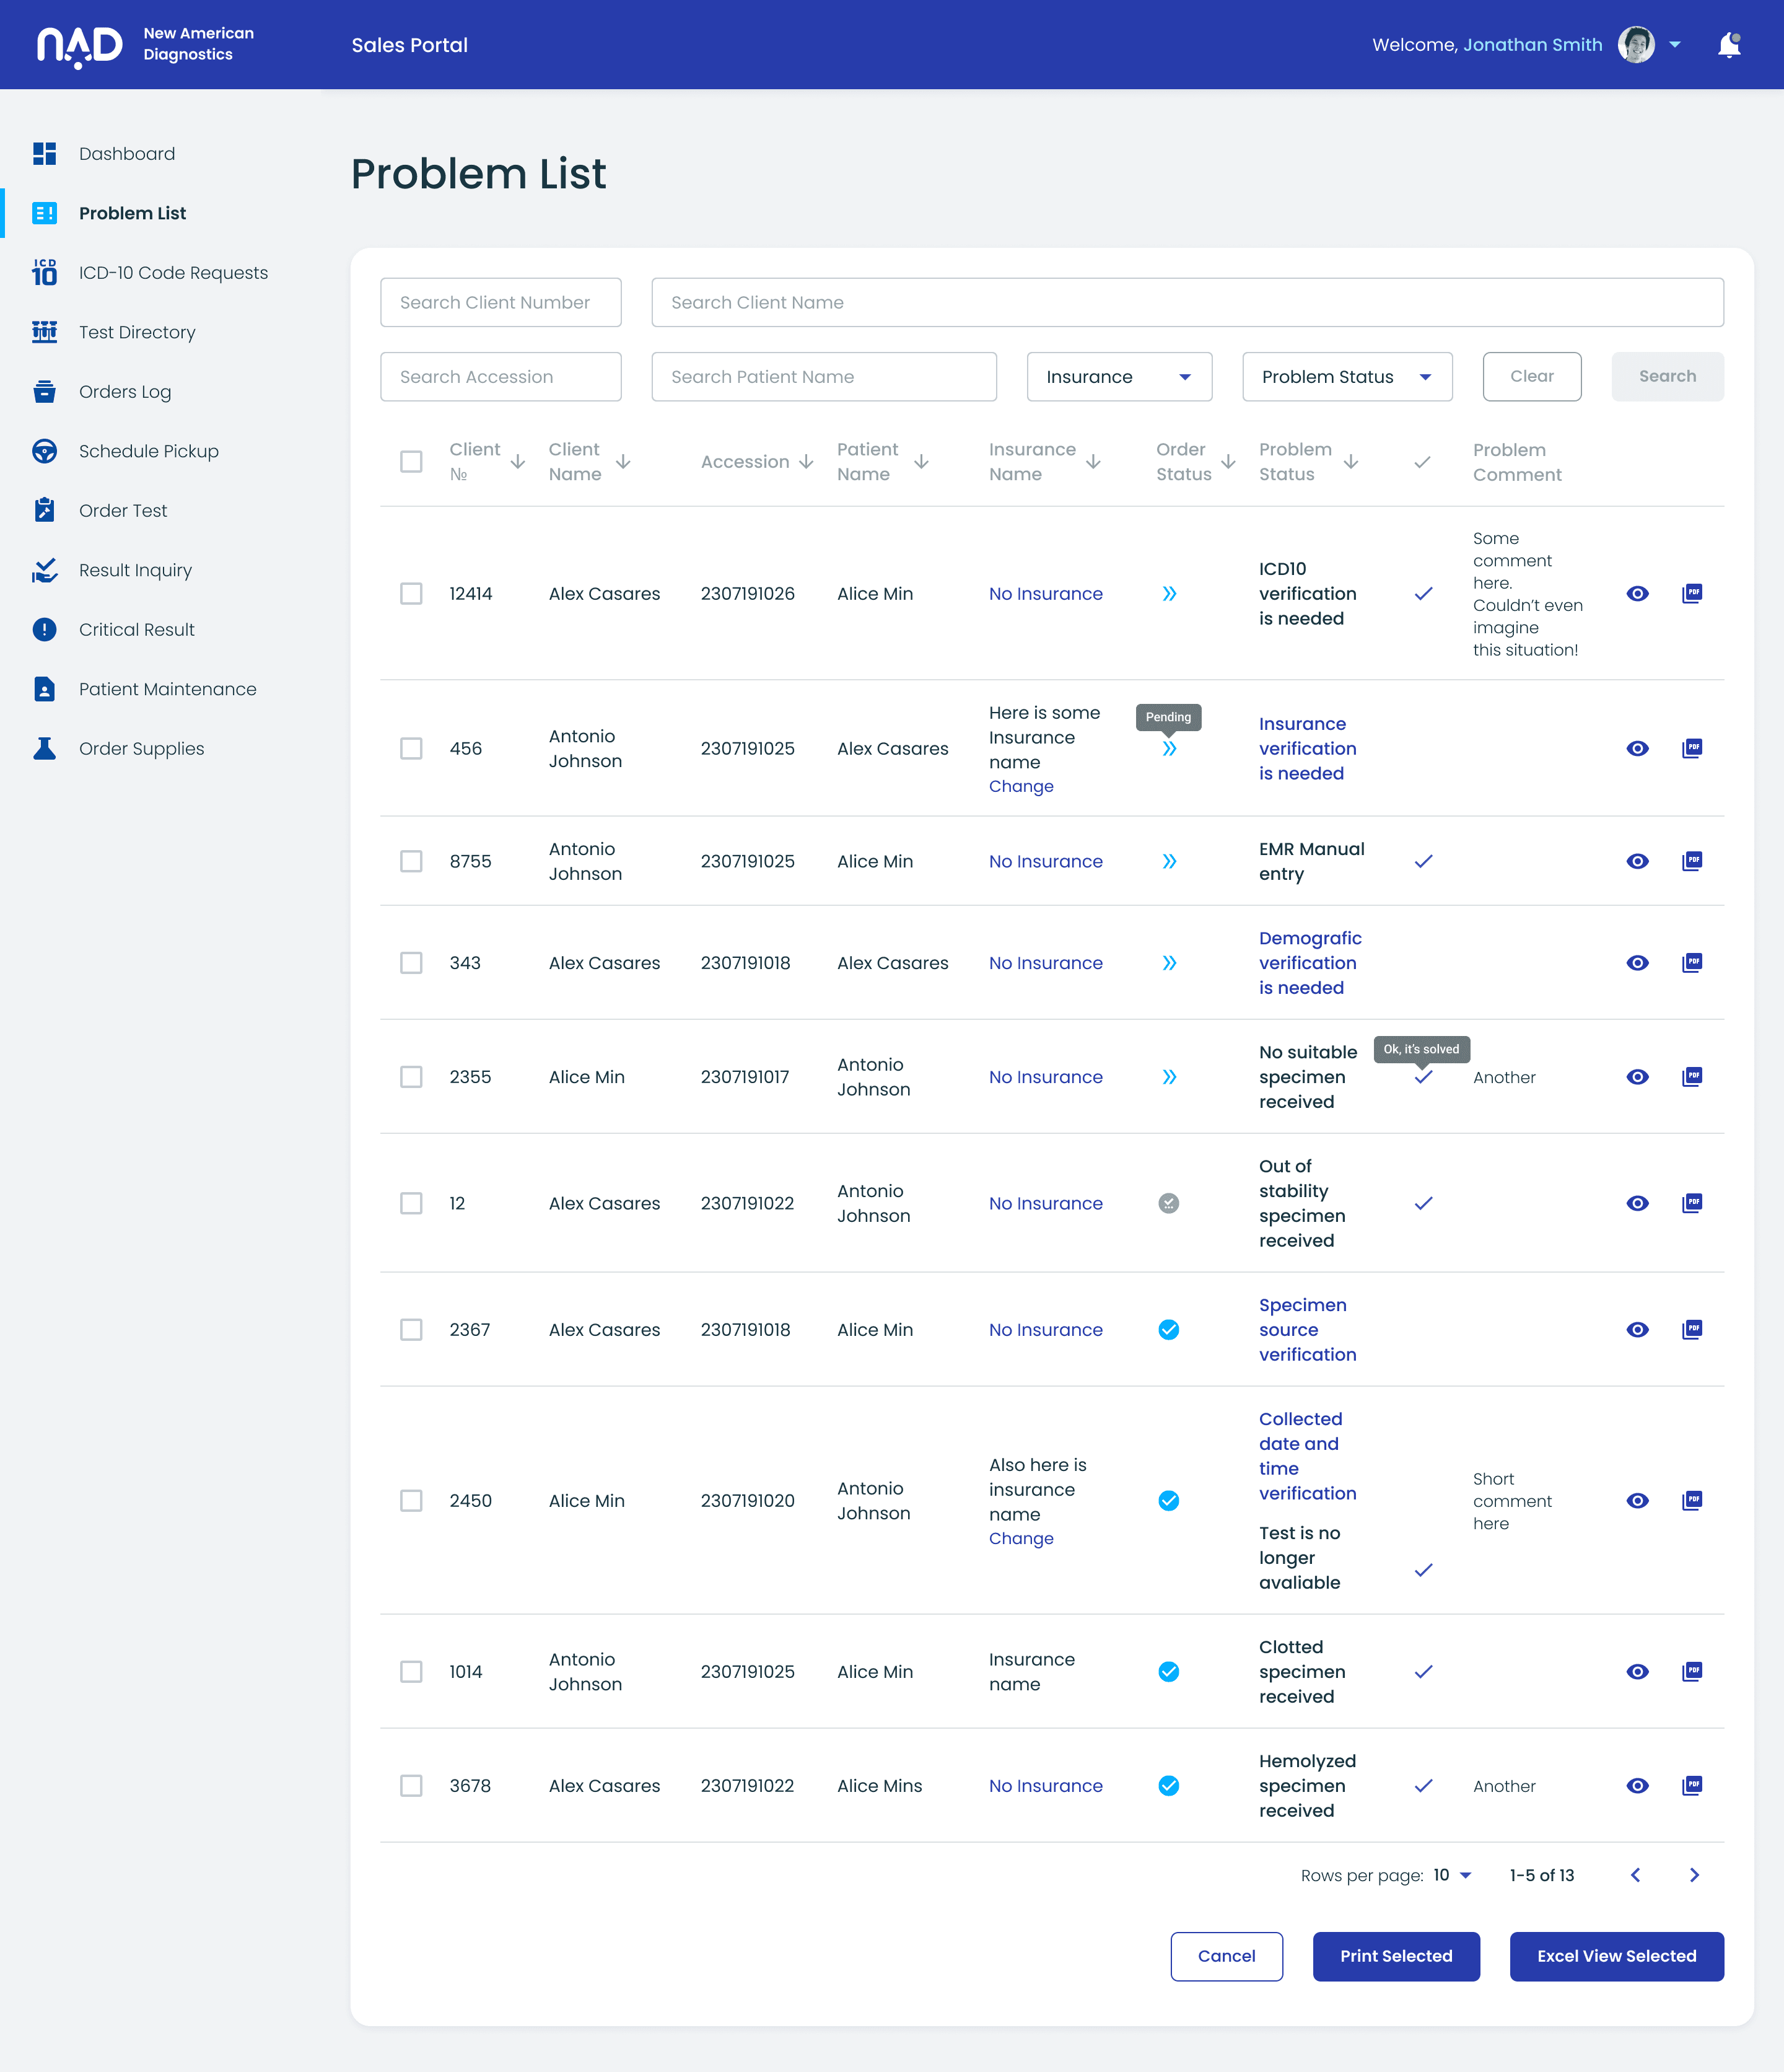
Task: Check the row for client 2450
Action: point(411,1500)
